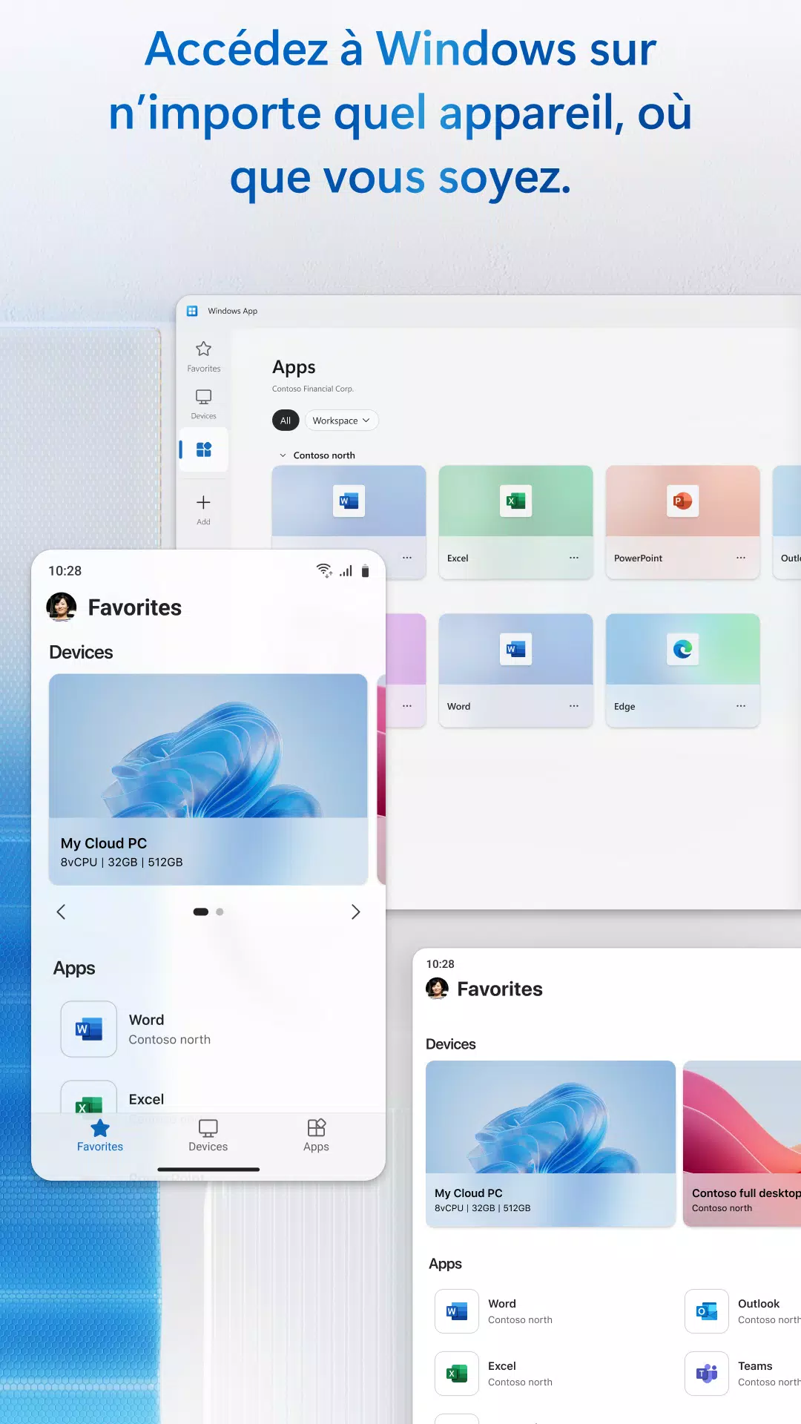Image resolution: width=801 pixels, height=1424 pixels.
Task: Switch to Apps tab in phone bottom bar
Action: click(316, 1135)
